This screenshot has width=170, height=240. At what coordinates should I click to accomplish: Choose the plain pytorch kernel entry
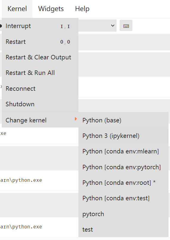pyautogui.click(x=123, y=214)
